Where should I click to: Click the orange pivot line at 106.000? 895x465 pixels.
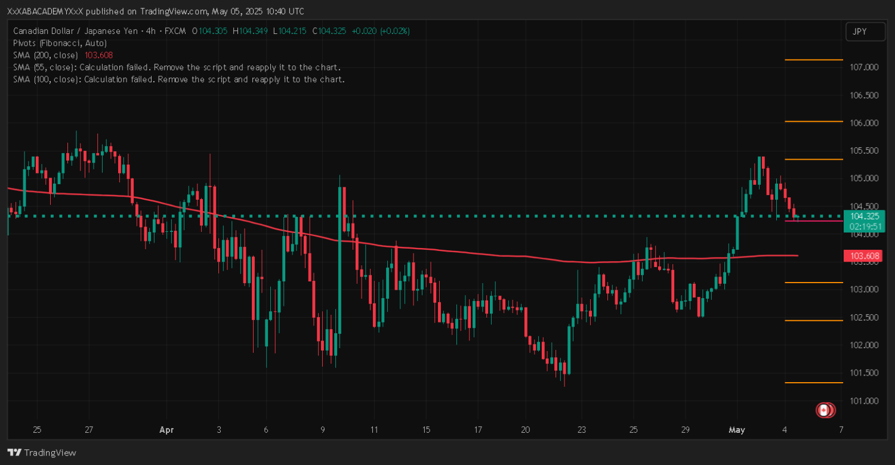tap(813, 122)
